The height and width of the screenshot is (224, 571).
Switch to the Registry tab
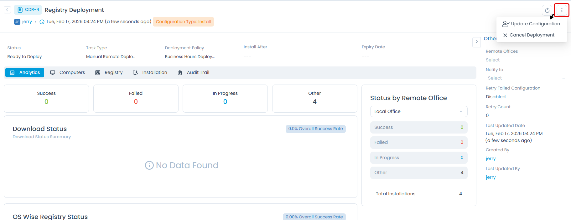point(109,73)
